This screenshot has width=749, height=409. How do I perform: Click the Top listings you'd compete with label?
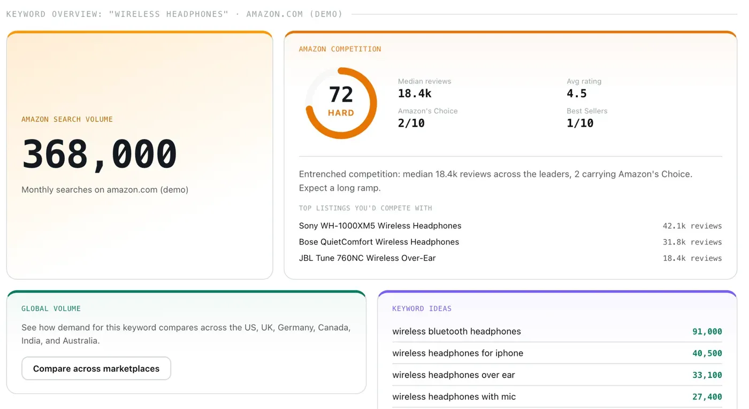[x=365, y=208]
